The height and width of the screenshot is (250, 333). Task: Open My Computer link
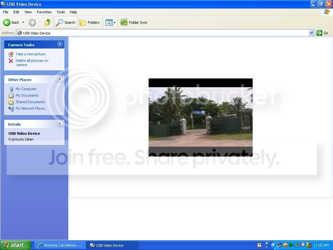coord(26,89)
